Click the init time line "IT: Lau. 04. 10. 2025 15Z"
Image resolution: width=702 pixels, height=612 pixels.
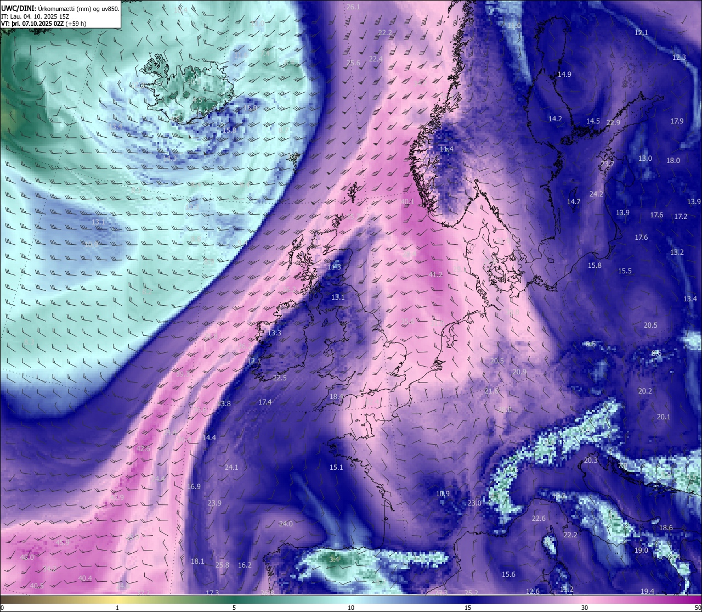[35, 16]
